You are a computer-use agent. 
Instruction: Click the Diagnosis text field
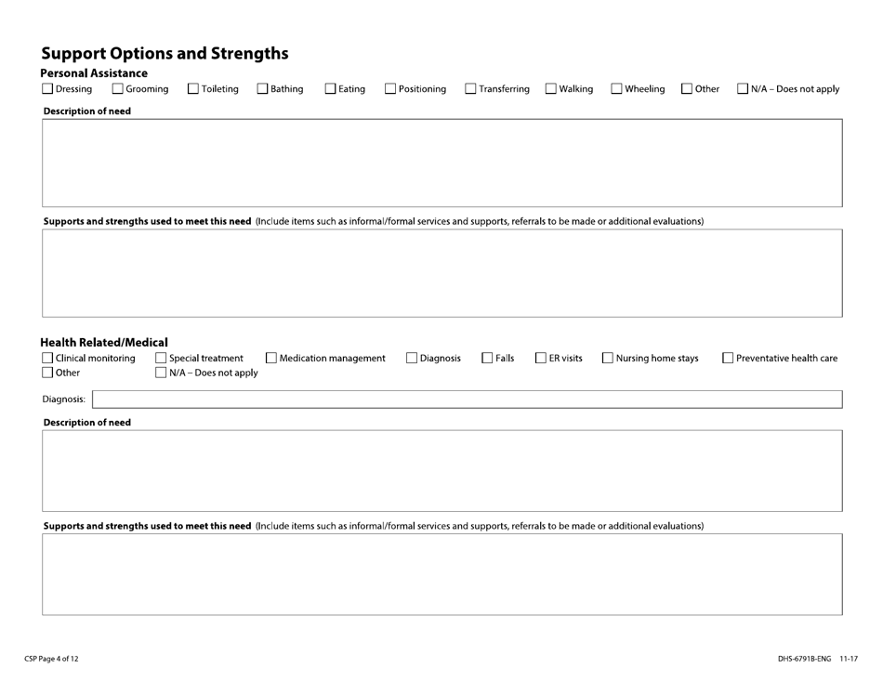(465, 399)
